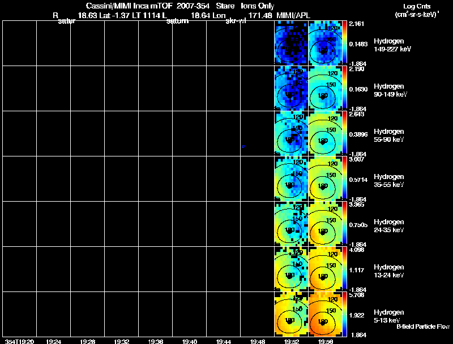Select the Hydrogen 55-90 keV label
The height and width of the screenshot is (344, 453).
(x=389, y=136)
